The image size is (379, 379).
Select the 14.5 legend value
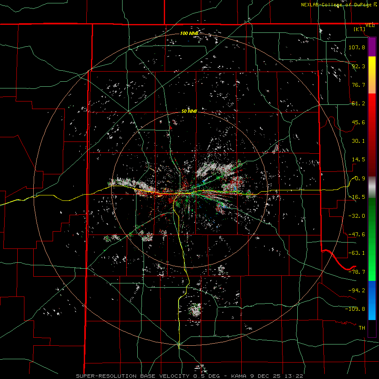(358, 160)
